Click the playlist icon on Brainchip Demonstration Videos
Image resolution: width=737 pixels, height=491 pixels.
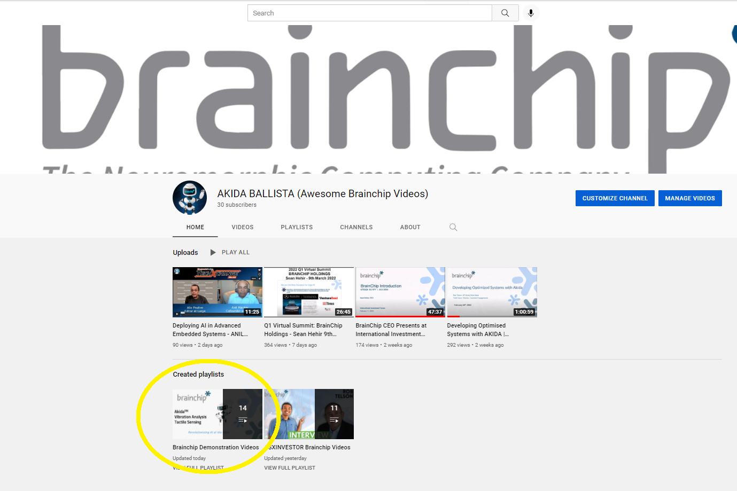[243, 420]
